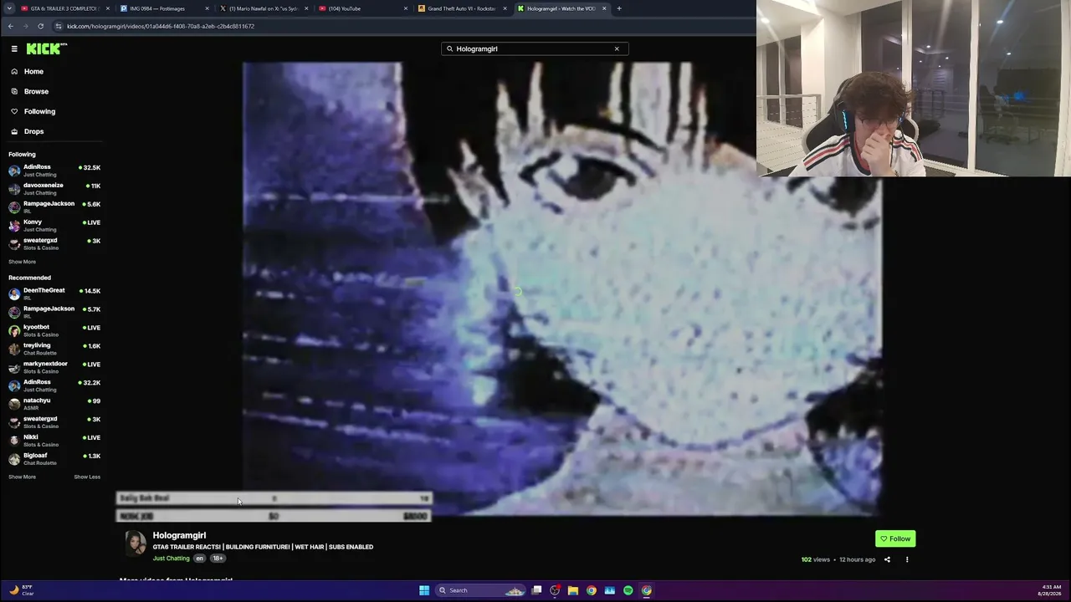This screenshot has width=1071, height=602.
Task: Open the weather widget on taskbar
Action: point(21,590)
